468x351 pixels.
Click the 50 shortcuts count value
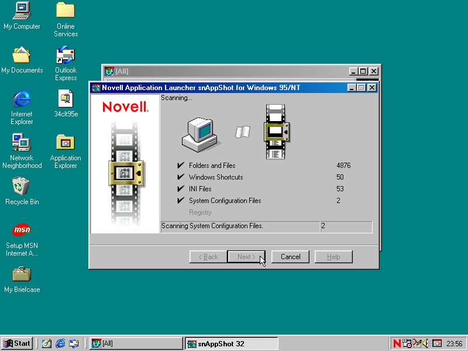click(340, 177)
